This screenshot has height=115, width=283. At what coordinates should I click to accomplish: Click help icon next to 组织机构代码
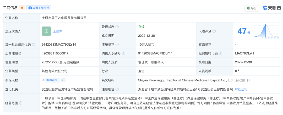click(x=220, y=53)
